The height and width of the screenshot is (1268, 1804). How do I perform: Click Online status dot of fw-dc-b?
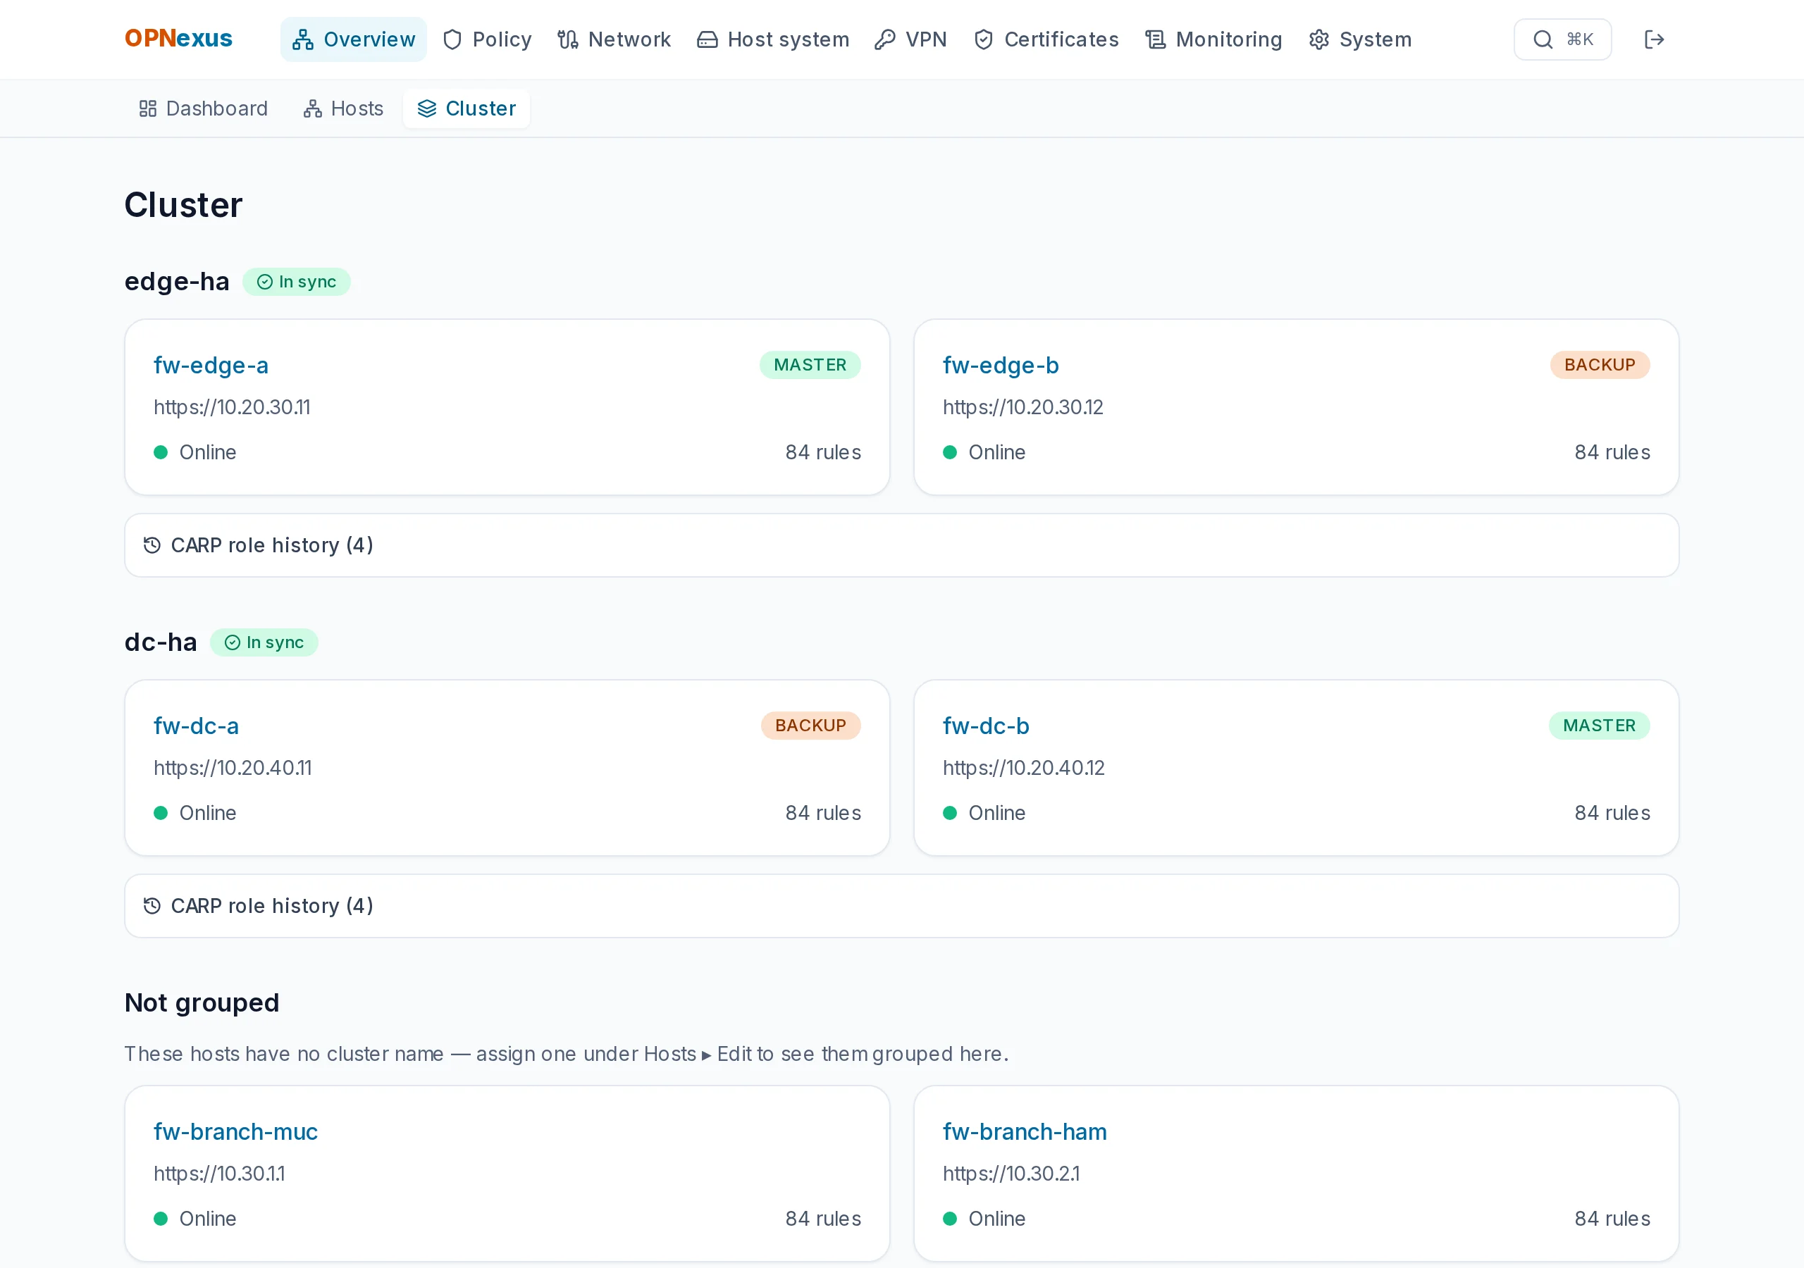[950, 813]
